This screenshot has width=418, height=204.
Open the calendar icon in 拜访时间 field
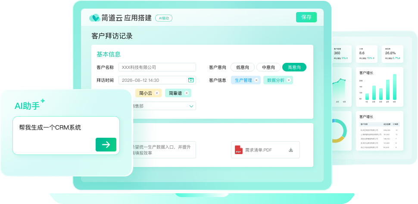[191, 80]
